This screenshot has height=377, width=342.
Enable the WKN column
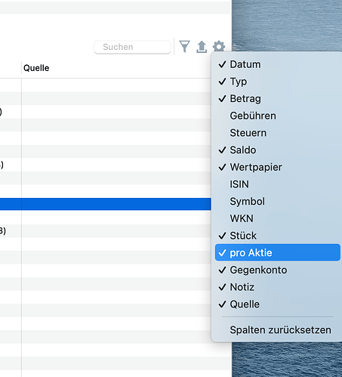click(x=278, y=218)
